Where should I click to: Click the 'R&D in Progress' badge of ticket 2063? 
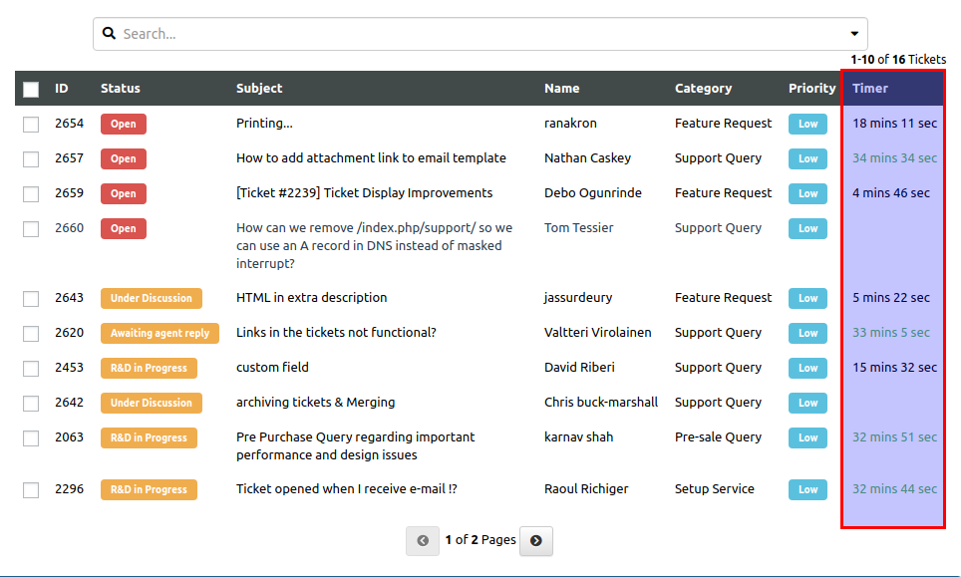point(149,437)
